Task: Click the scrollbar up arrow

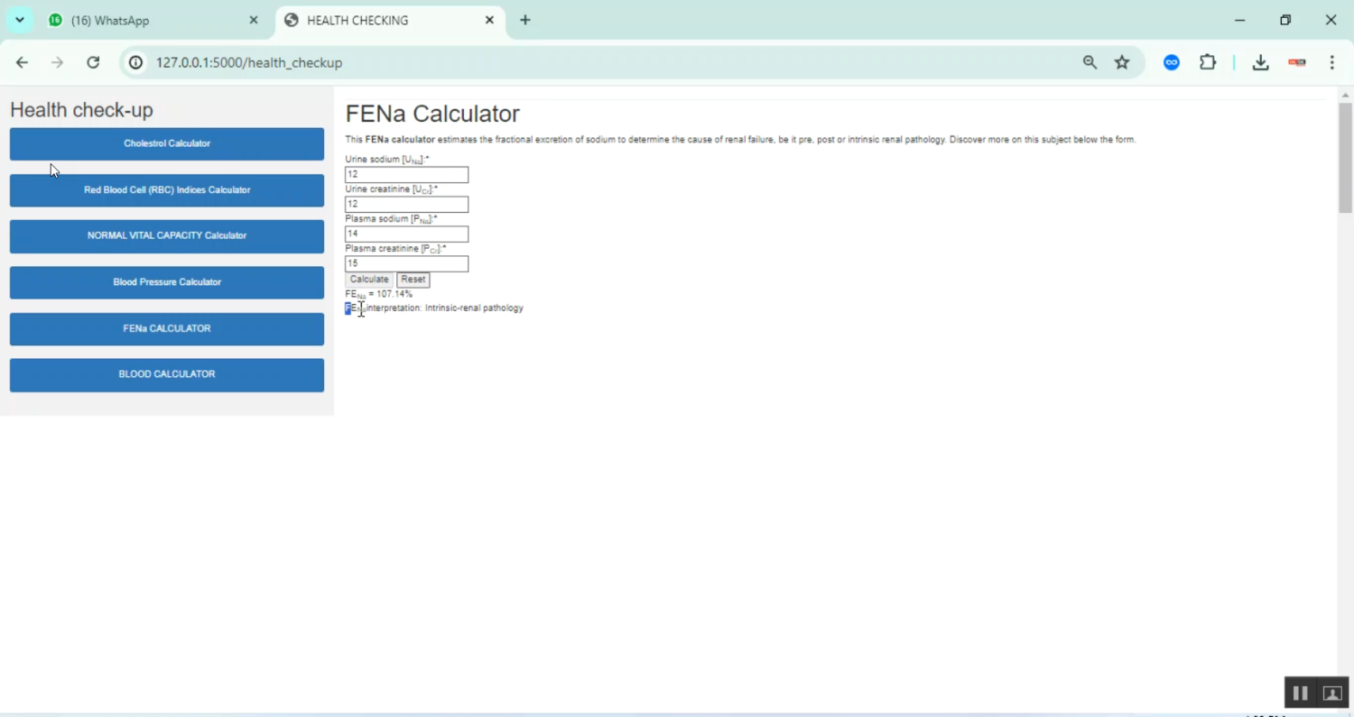Action: tap(1345, 94)
